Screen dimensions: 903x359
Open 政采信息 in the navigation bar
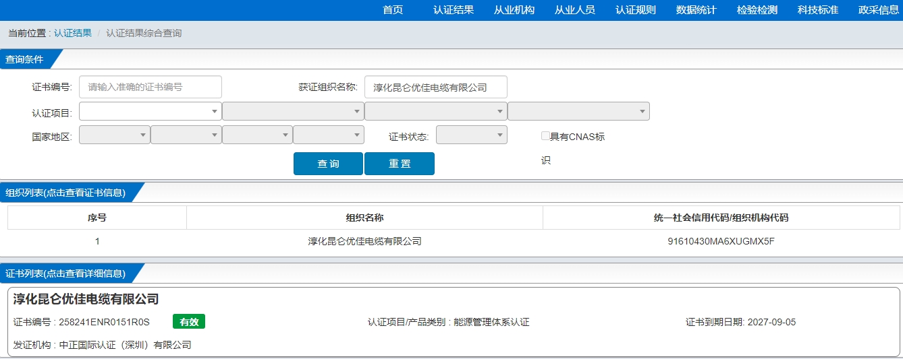click(x=879, y=10)
